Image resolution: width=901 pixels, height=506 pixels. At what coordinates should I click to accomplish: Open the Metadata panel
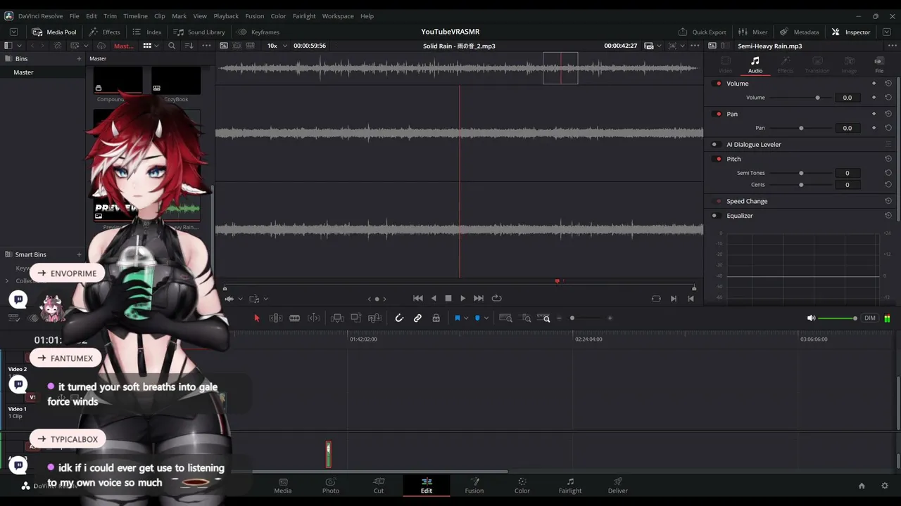[x=799, y=32]
